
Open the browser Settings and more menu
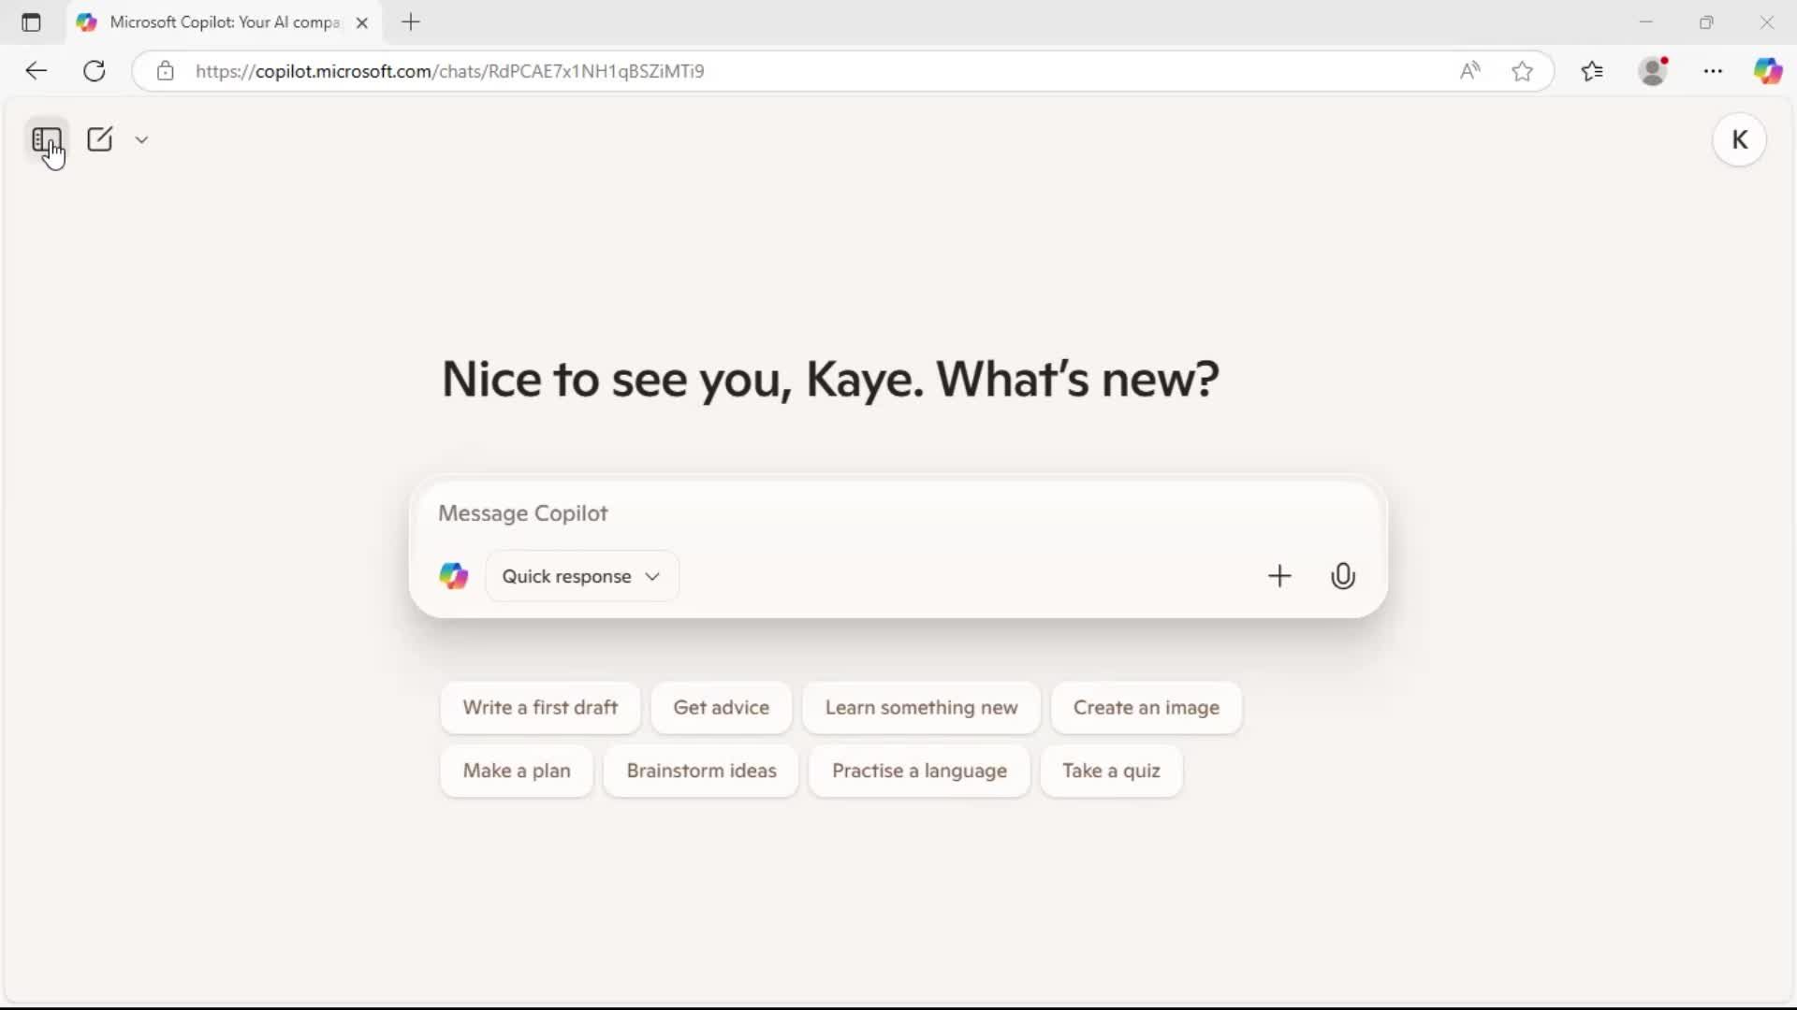(1713, 71)
